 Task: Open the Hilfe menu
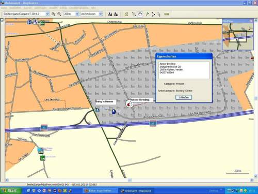click(93, 8)
